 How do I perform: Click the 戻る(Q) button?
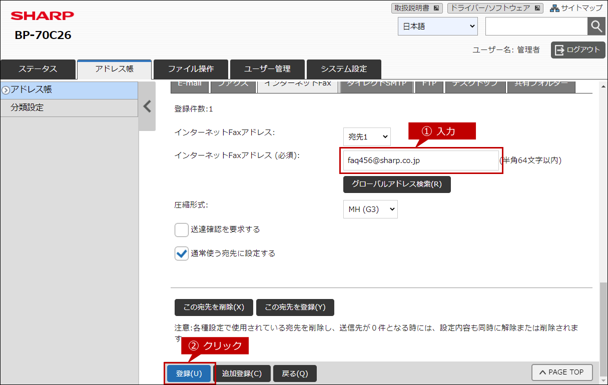(295, 373)
